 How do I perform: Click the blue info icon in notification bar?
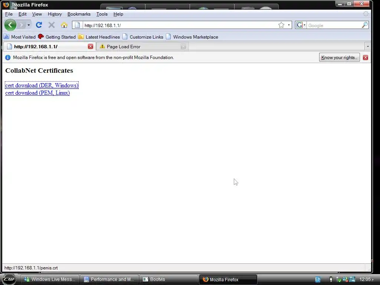pyautogui.click(x=8, y=58)
